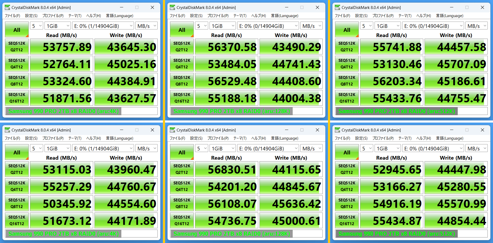Open MB/s unit dropdown in lower aru:128K window
The image size is (493, 243).
pyautogui.click(x=311, y=148)
